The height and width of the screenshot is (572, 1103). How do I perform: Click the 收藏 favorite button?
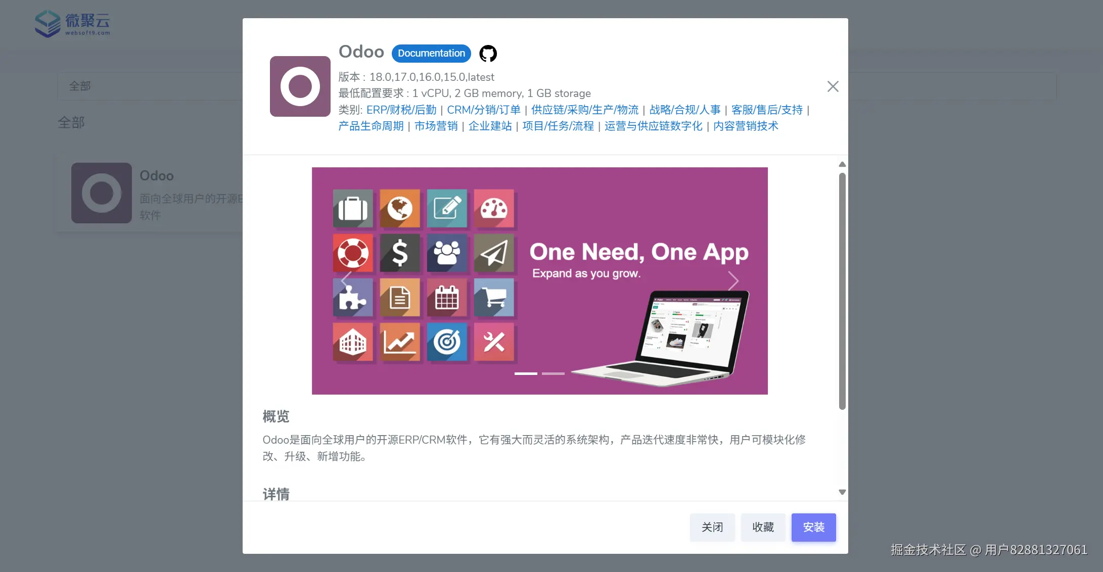(x=763, y=527)
